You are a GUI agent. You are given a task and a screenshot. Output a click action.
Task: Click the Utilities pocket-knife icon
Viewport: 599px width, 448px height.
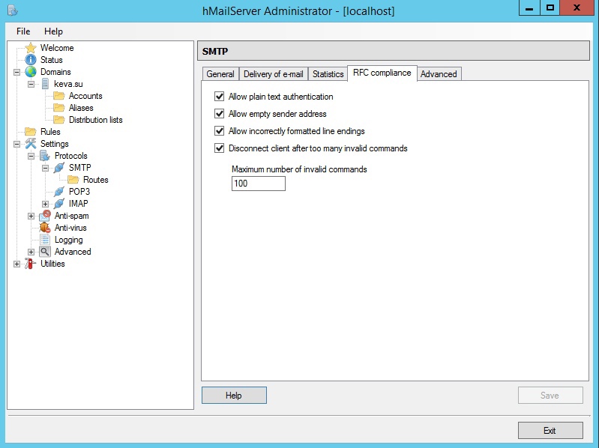pos(30,264)
